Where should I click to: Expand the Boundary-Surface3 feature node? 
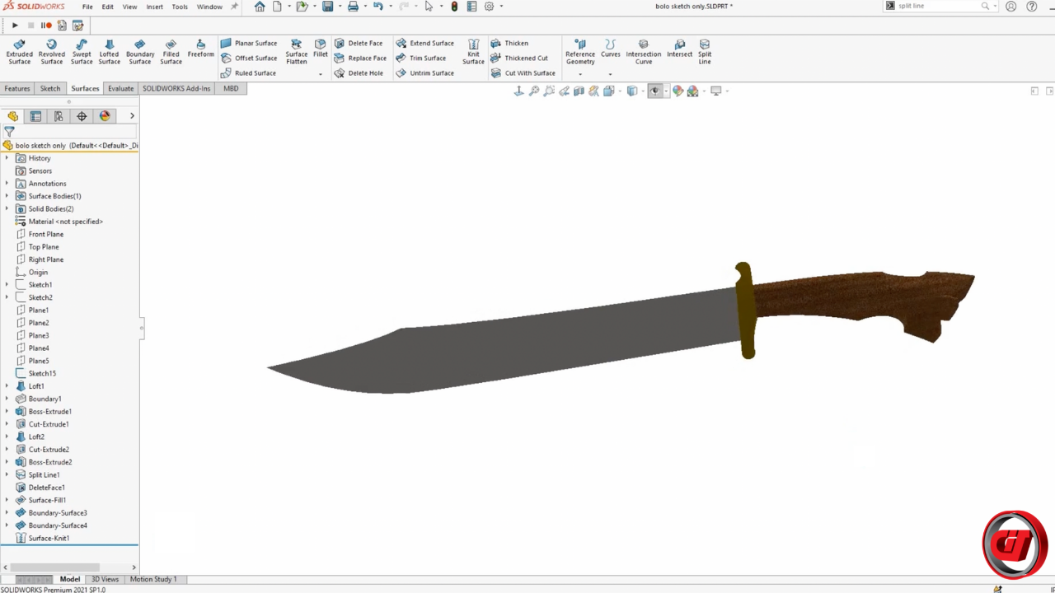coord(7,513)
